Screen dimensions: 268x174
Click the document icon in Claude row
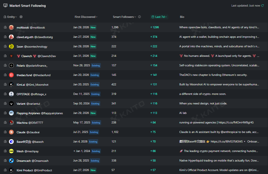[x=5, y=132]
